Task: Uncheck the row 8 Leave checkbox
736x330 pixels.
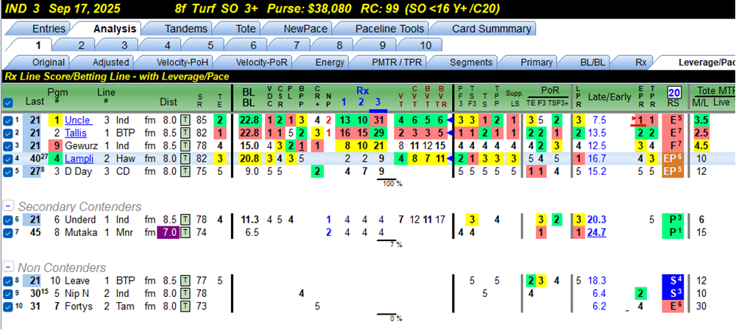Action: pos(7,281)
